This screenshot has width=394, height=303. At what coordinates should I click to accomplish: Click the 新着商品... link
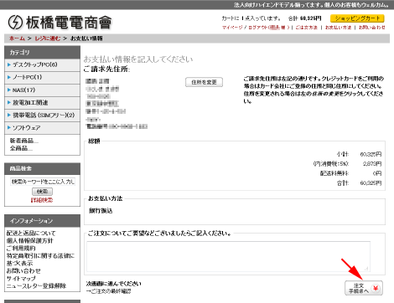pos(24,141)
